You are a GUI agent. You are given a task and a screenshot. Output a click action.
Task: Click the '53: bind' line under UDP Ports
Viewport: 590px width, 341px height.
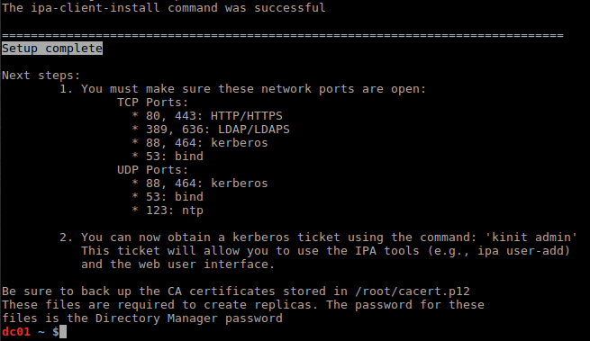[168, 197]
